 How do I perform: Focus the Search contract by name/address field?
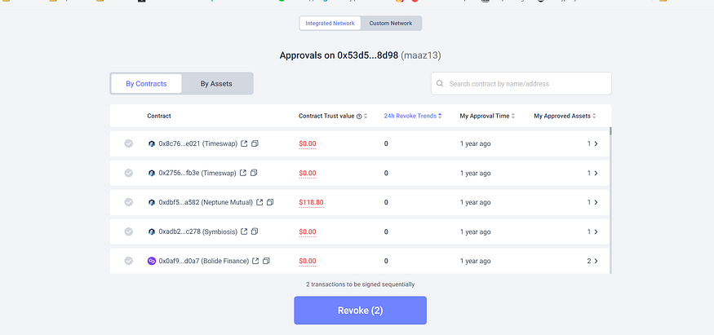(521, 84)
